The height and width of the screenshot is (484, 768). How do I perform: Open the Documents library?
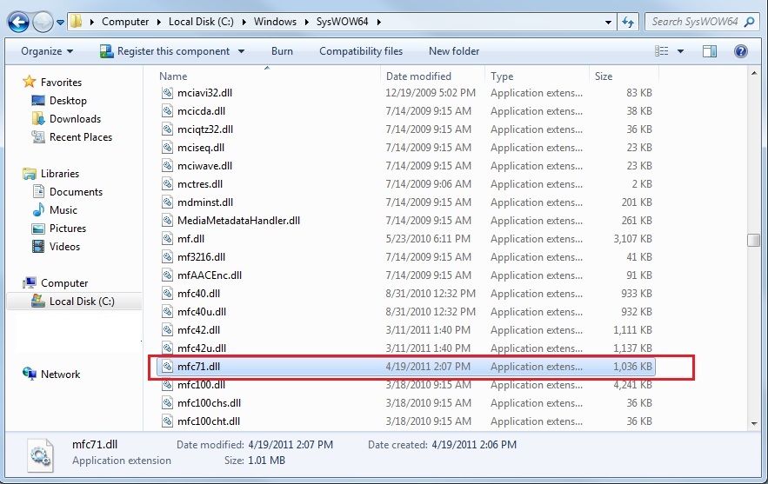(x=76, y=192)
